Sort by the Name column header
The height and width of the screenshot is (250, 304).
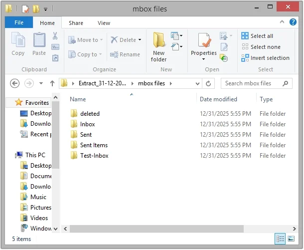tap(78, 99)
